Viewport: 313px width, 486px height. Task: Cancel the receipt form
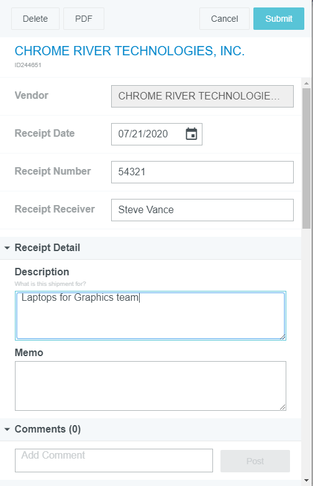224,19
